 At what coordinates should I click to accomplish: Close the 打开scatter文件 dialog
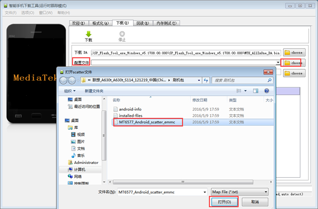268,72
